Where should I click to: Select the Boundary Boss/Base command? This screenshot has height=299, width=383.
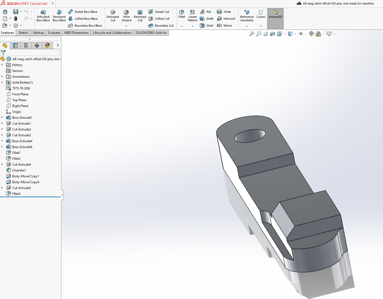click(x=85, y=26)
